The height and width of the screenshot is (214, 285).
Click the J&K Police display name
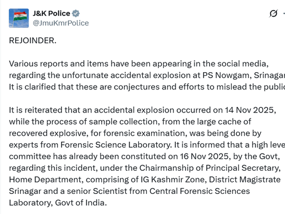[x=51, y=14]
